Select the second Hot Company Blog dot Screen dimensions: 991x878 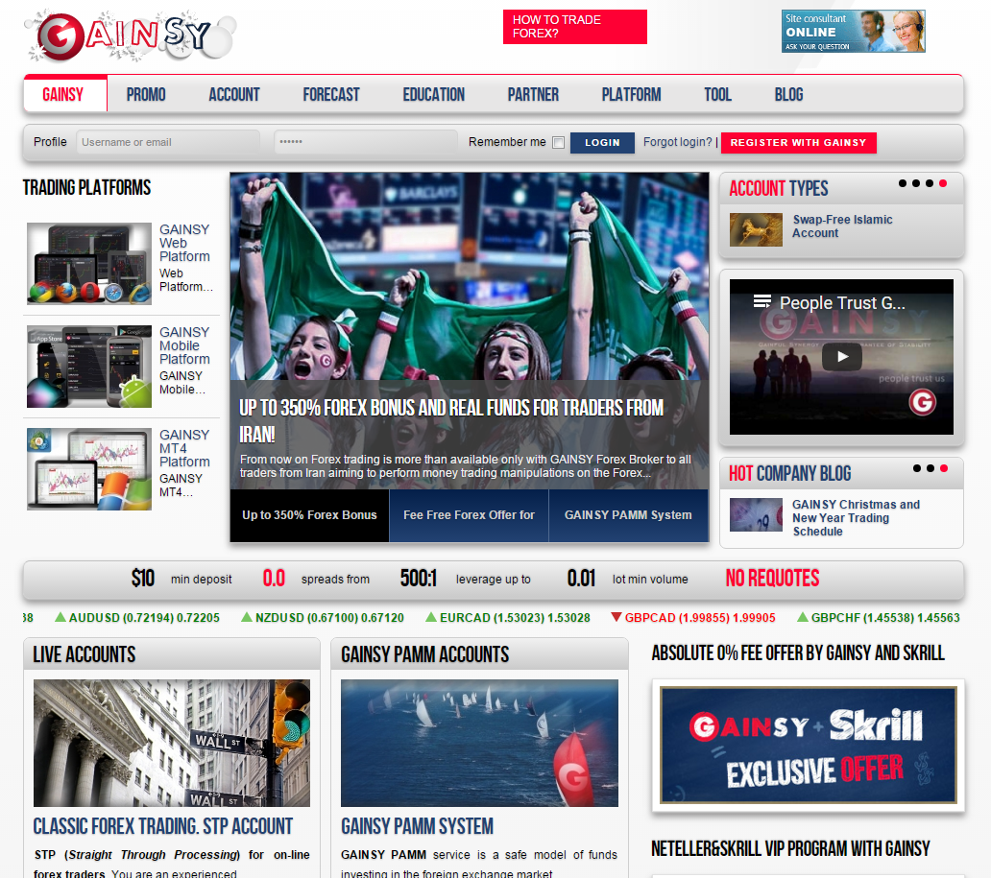931,468
